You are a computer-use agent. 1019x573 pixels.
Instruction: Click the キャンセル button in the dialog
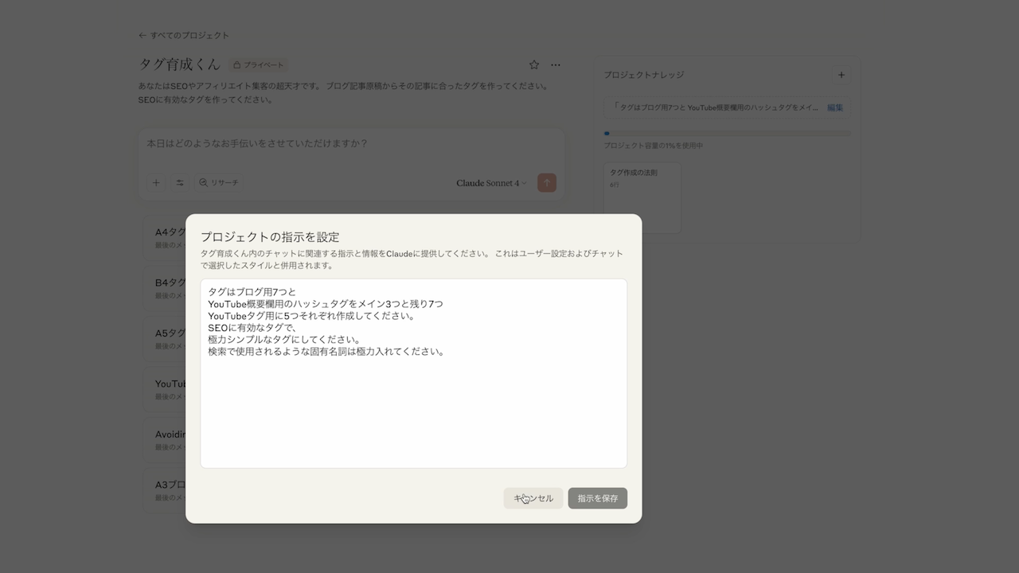533,497
